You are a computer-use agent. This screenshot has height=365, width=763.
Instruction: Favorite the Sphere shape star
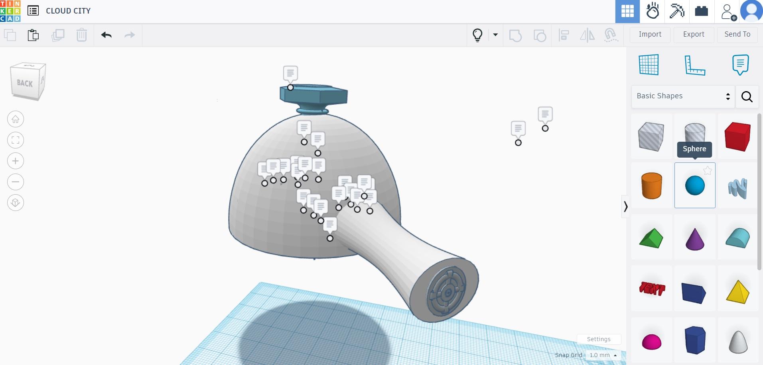[708, 171]
